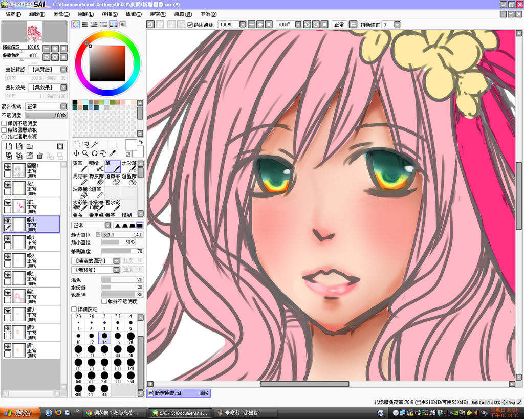Enable 剪貼圖層蒙板 checkbox
The height and width of the screenshot is (419, 524).
(x=4, y=130)
